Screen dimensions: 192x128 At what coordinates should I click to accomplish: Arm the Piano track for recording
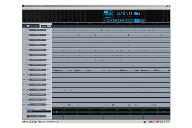(28, 90)
